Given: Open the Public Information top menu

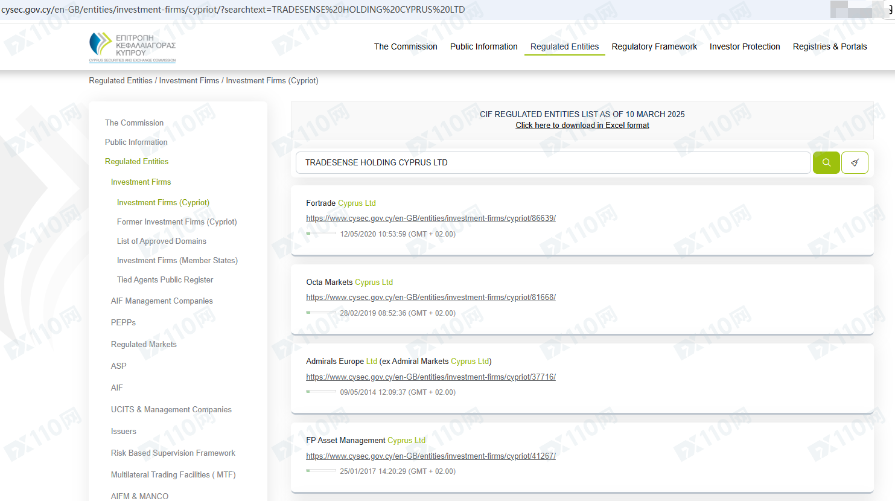Looking at the screenshot, I should [x=483, y=46].
